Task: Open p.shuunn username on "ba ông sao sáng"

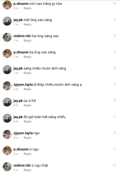Action: click(21, 52)
